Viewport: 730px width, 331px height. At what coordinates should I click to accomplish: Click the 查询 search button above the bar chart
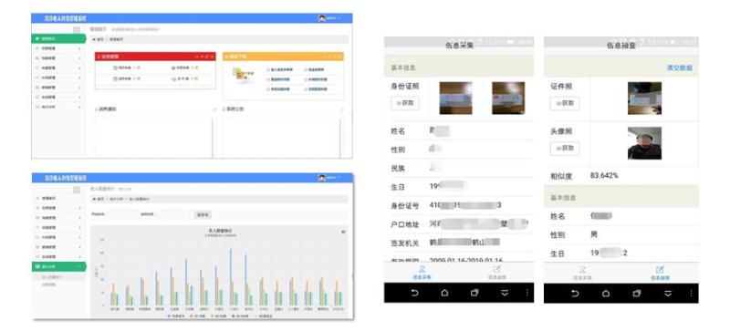[x=203, y=214]
